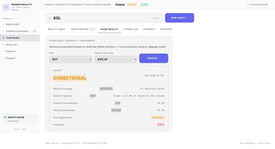
Task: Click the Volume Capacity row label
Action: point(62,96)
